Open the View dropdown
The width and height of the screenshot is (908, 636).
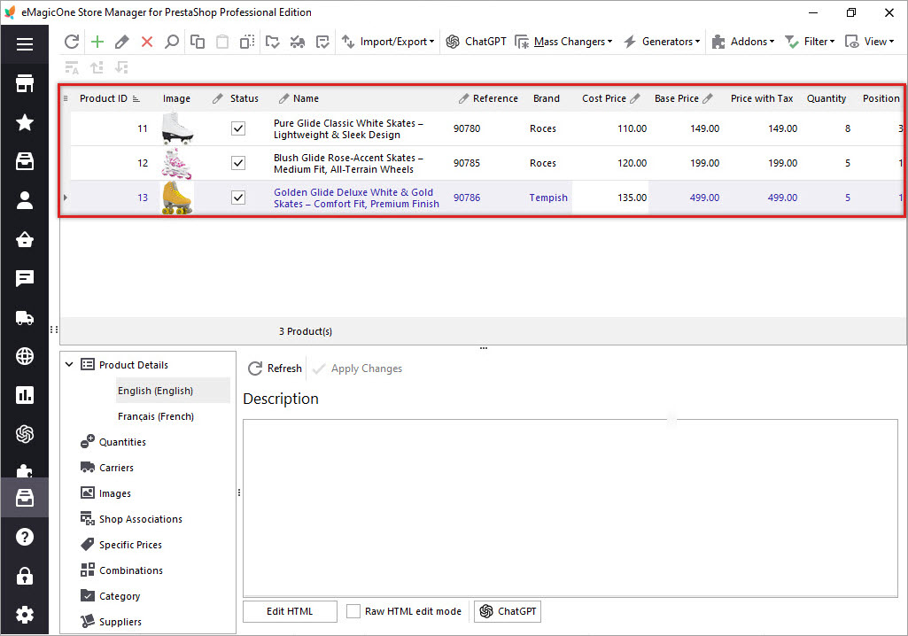869,42
